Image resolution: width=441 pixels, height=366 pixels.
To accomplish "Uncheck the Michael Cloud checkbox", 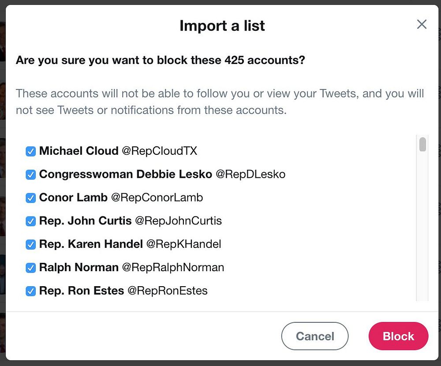I will point(30,151).
